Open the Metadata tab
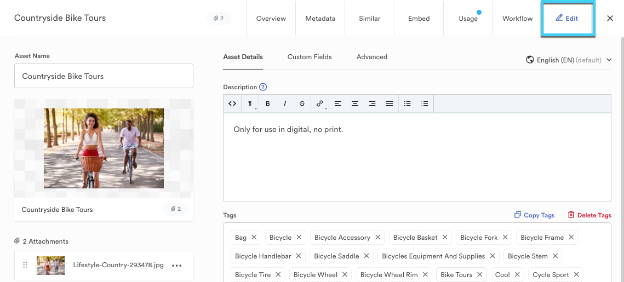 (x=320, y=19)
